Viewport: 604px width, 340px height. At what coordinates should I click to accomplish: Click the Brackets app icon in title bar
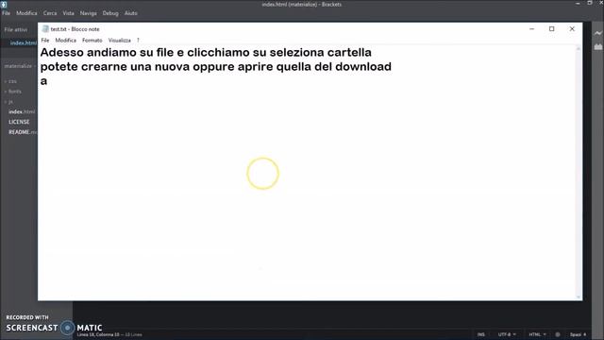(x=4, y=4)
